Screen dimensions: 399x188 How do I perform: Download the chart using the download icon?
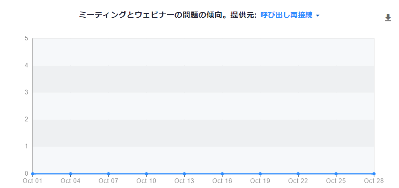coord(388,18)
